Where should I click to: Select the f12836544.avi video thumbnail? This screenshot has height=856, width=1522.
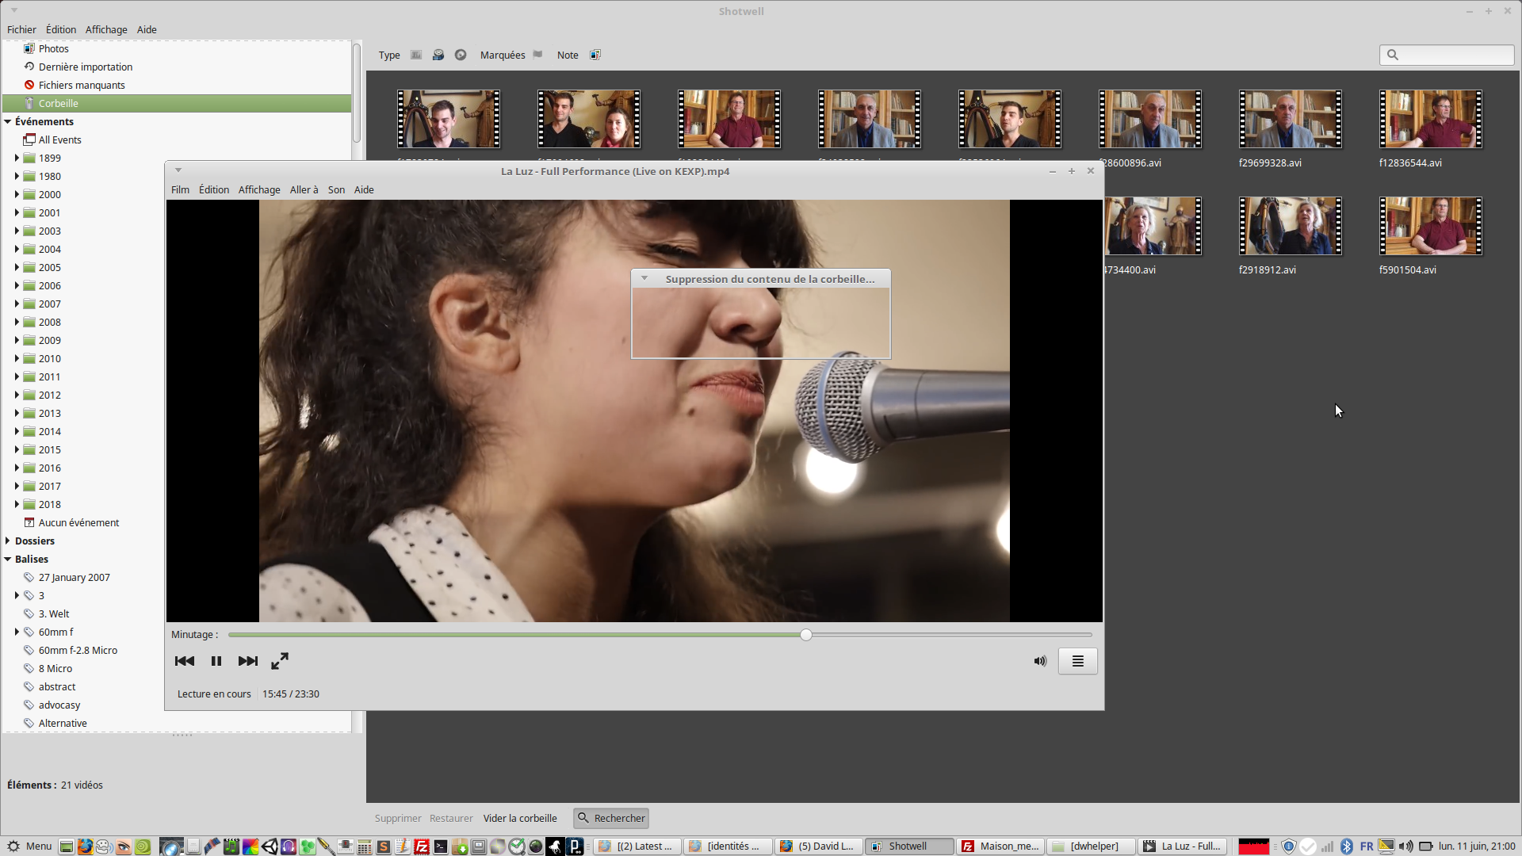click(x=1430, y=119)
